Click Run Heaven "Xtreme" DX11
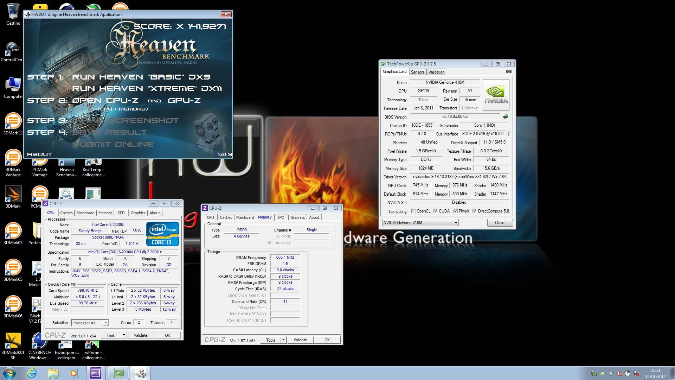 [147, 89]
